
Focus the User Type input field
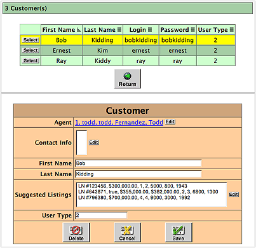101,216
